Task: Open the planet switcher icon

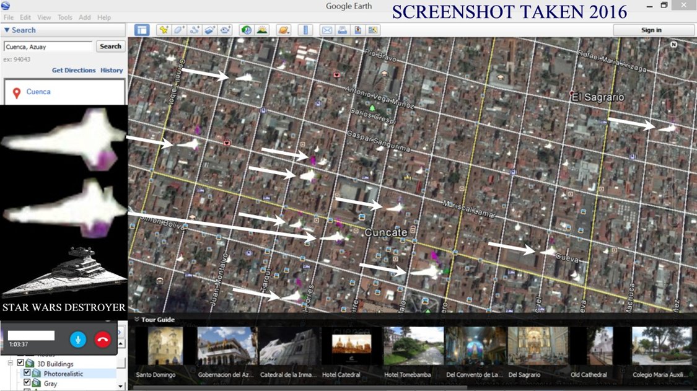Action: [x=283, y=30]
